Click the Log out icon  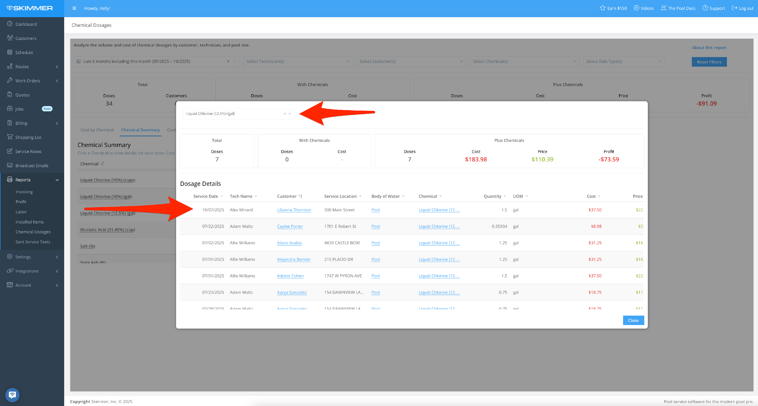[735, 8]
